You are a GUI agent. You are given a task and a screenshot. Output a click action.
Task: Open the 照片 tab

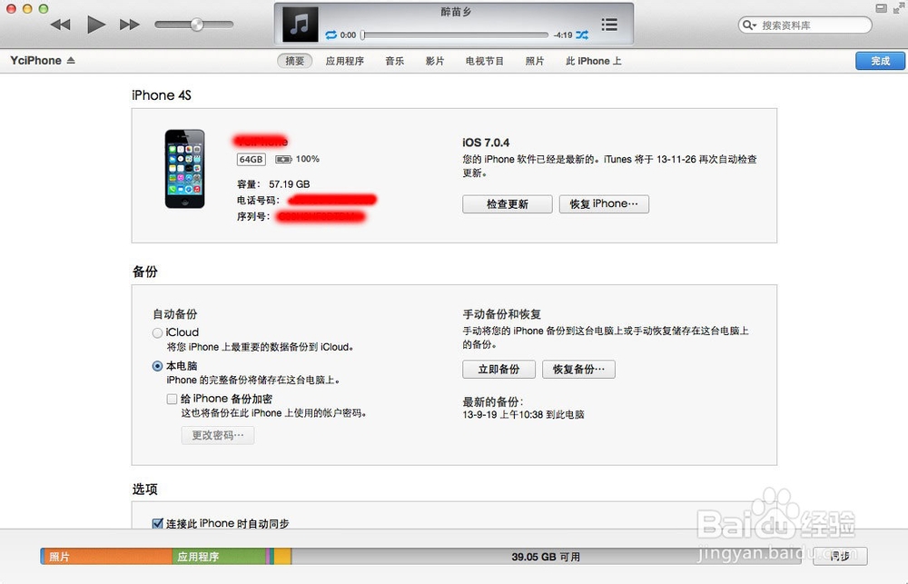click(535, 61)
